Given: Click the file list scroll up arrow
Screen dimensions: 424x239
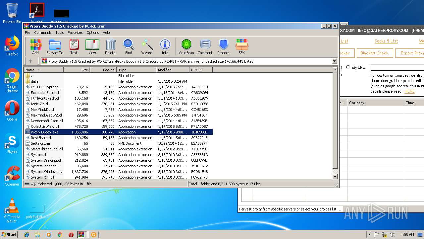Looking at the screenshot, I should click(335, 70).
